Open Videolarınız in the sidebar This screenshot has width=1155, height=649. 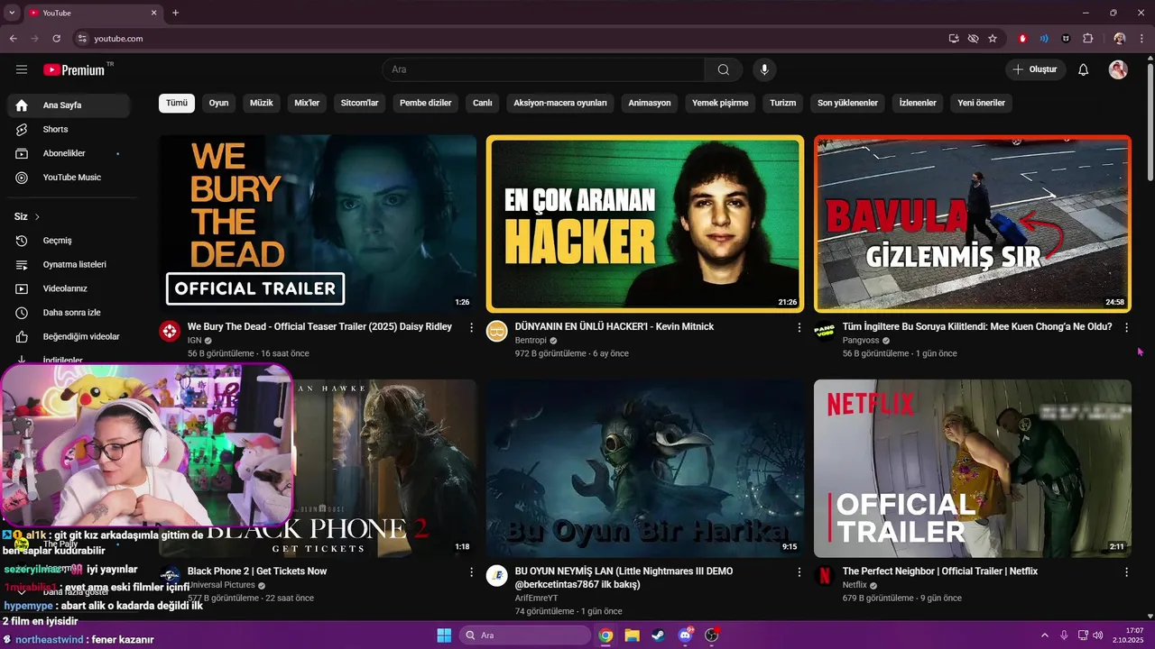(x=69, y=288)
